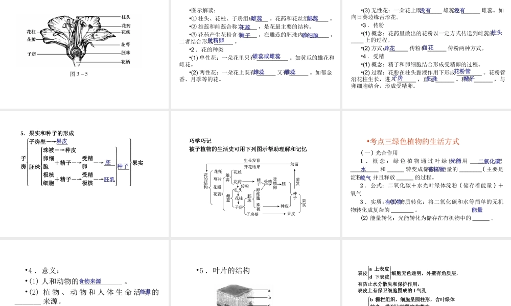
Task: Open the slide titled 4．意义
Action: click(x=84, y=273)
